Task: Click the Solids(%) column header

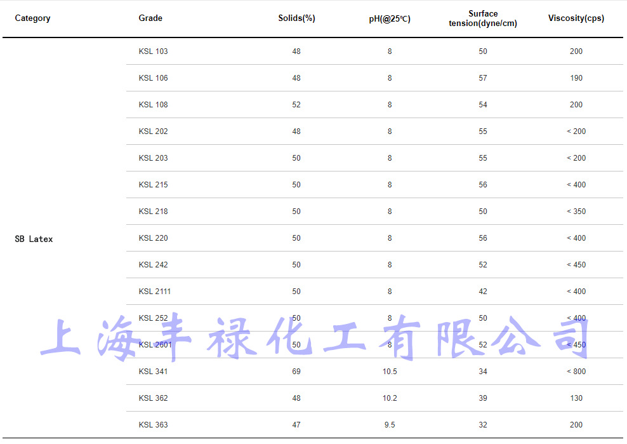Action: coord(296,18)
